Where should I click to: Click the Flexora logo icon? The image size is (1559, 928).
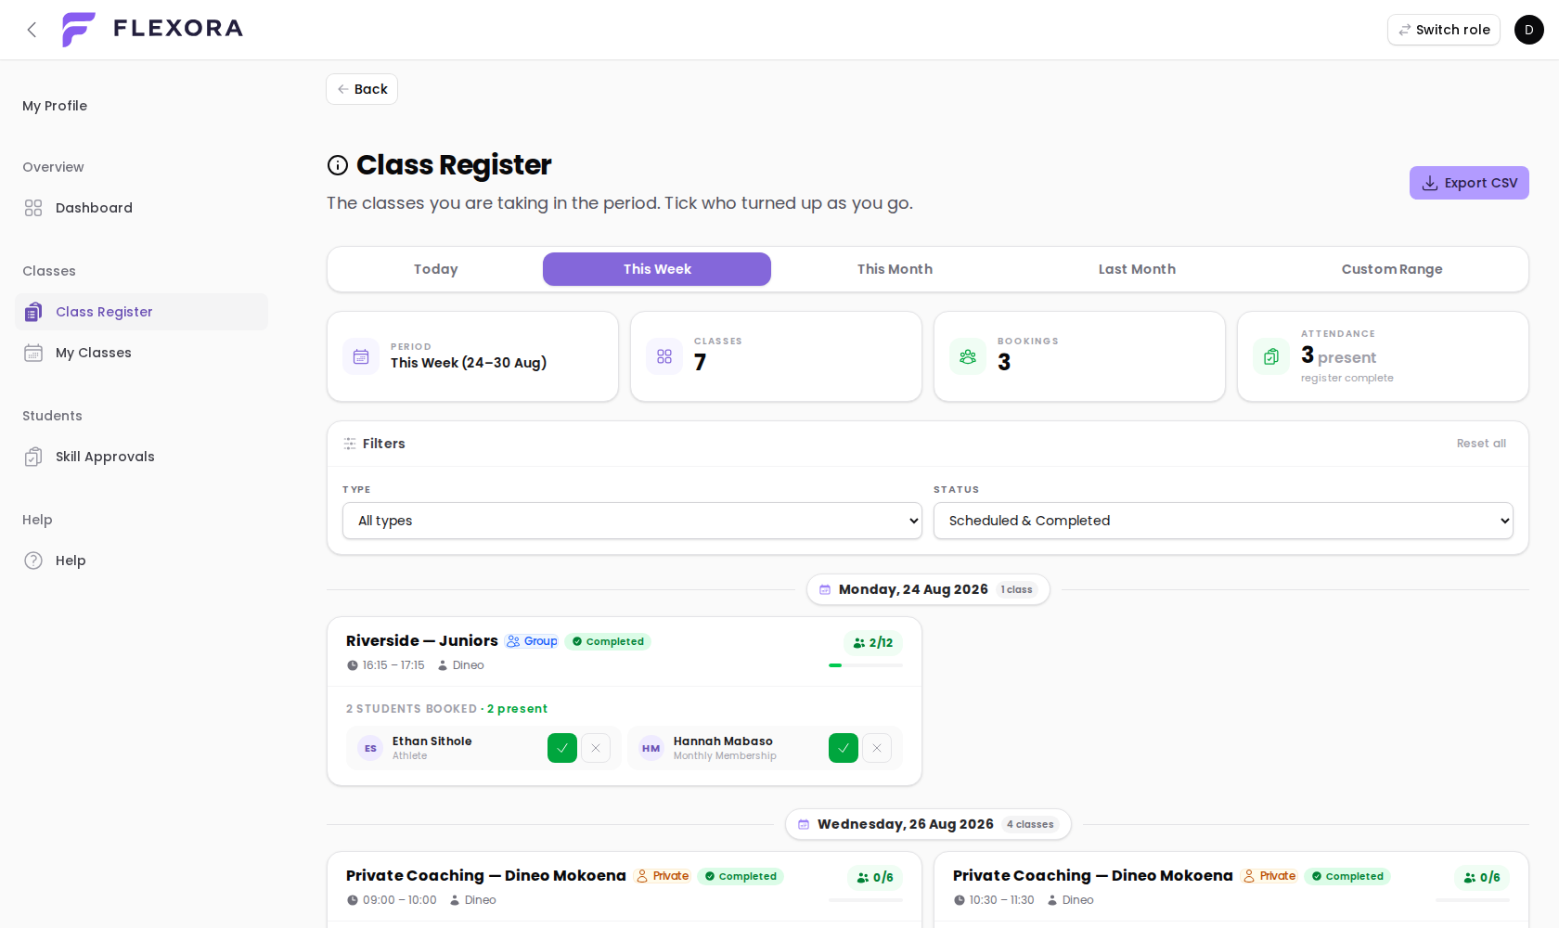coord(79,30)
